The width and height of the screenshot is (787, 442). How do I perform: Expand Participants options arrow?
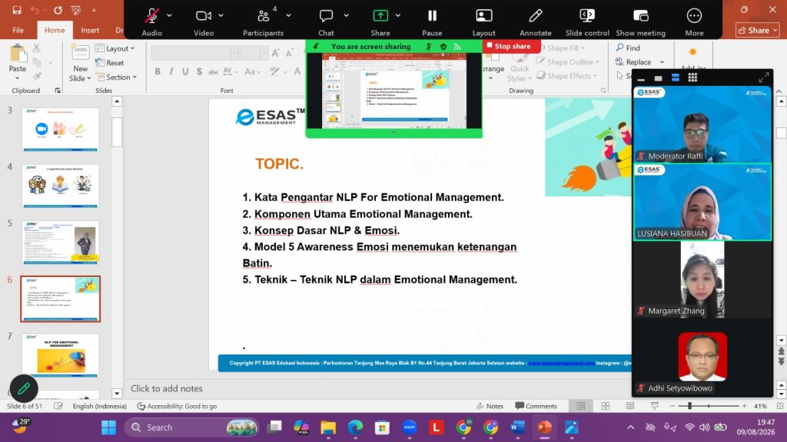289,15
